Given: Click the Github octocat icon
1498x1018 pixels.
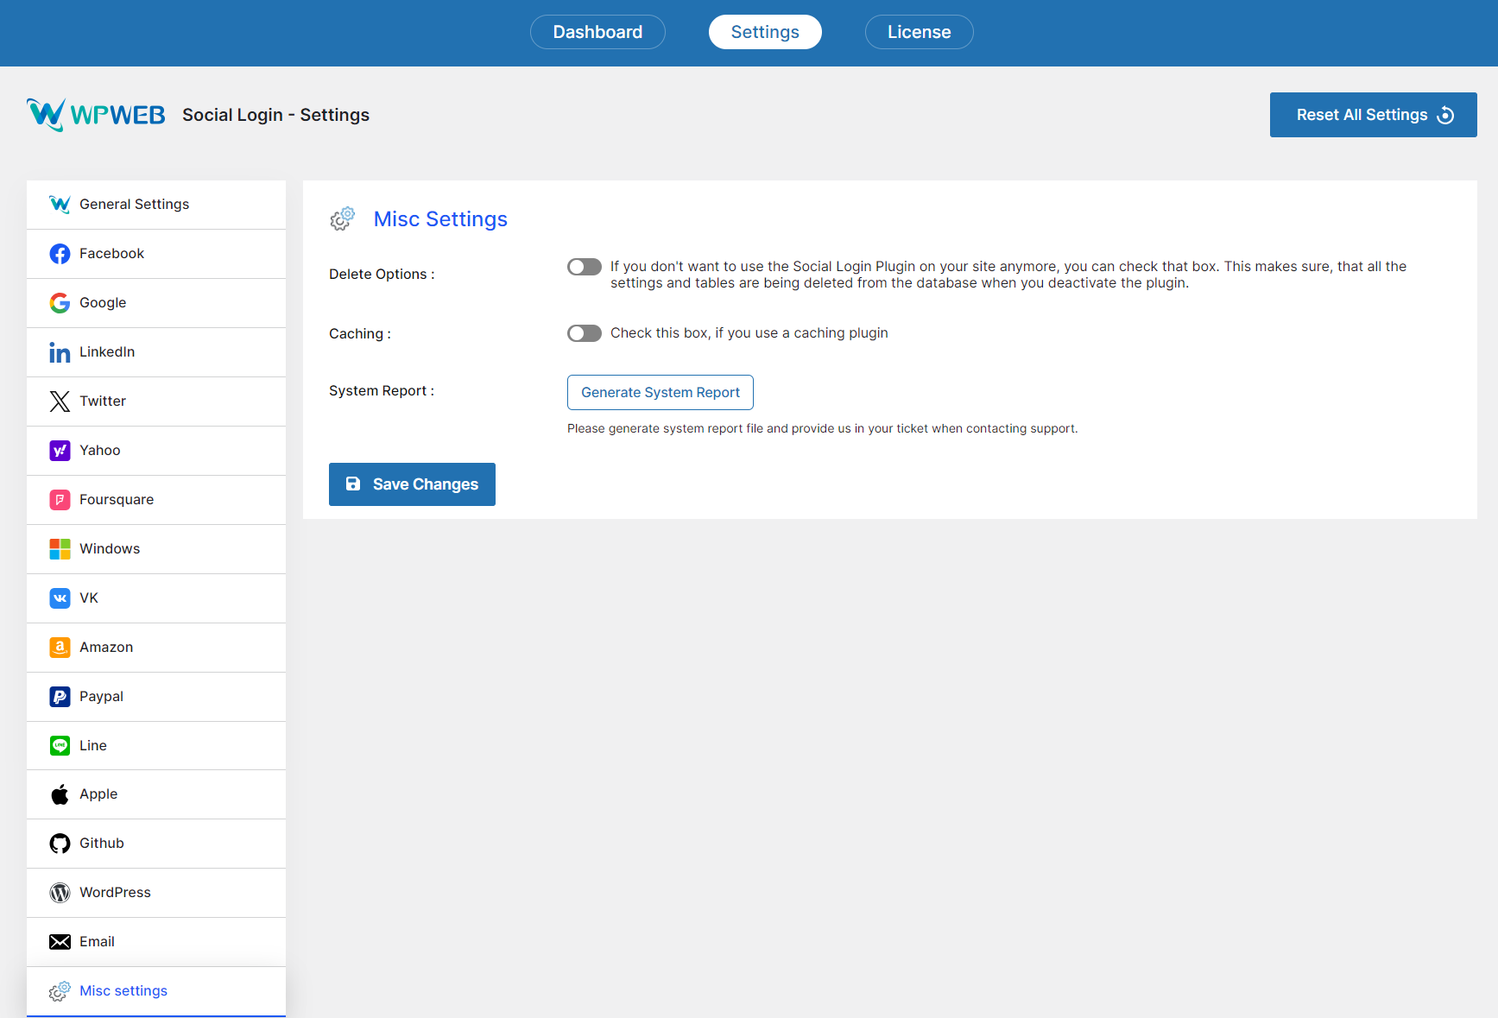Looking at the screenshot, I should point(60,844).
